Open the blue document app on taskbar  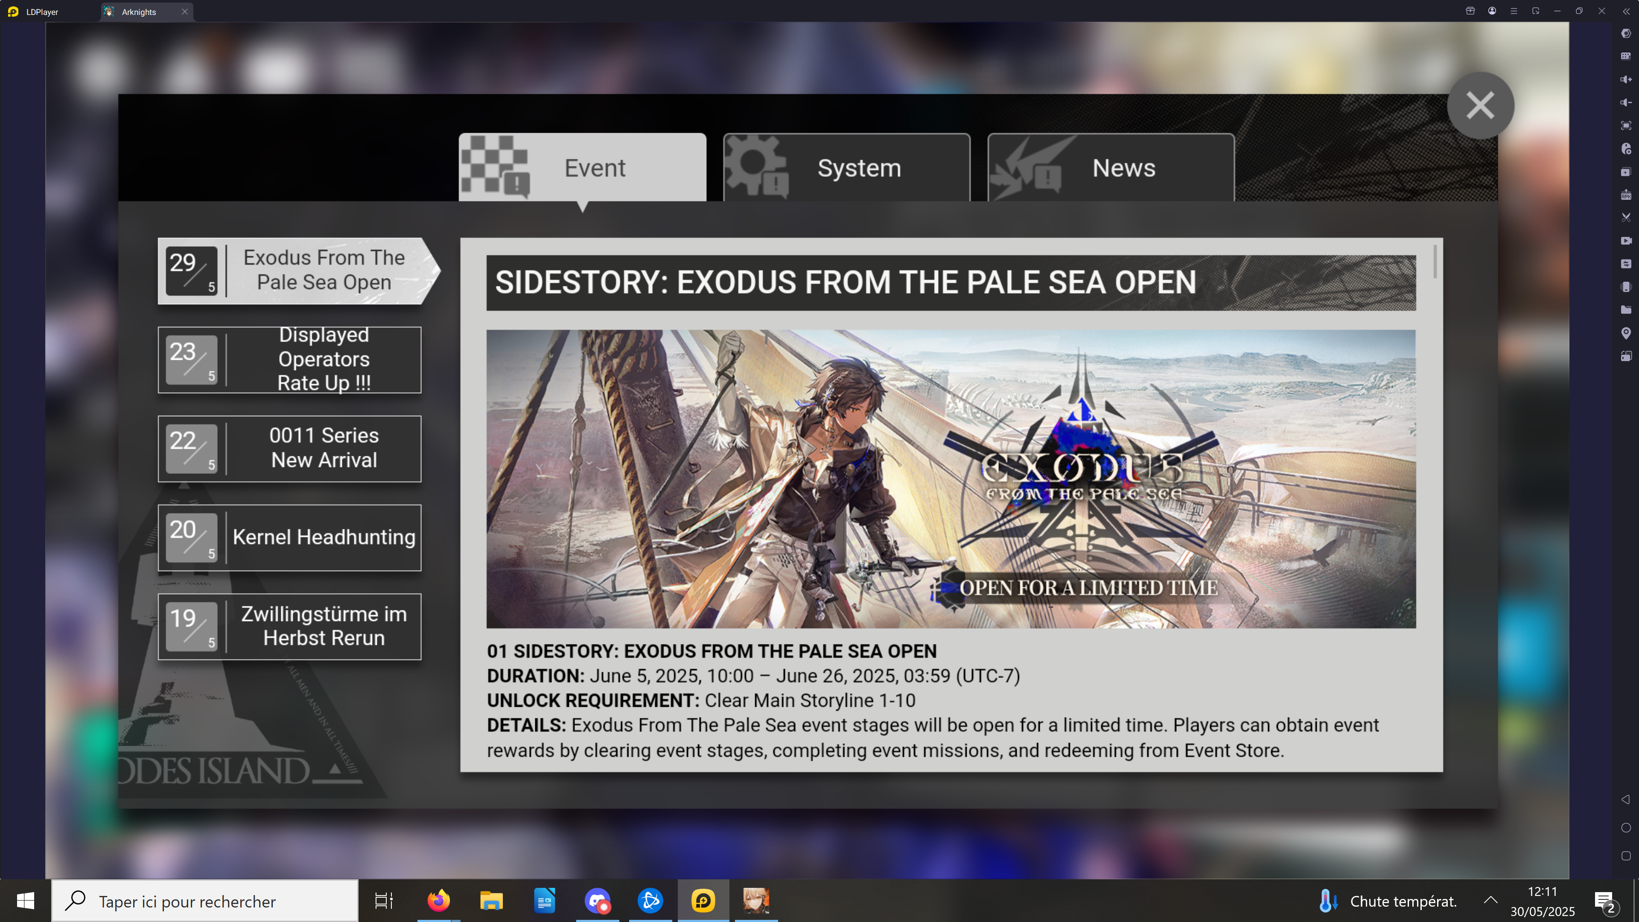tap(545, 901)
